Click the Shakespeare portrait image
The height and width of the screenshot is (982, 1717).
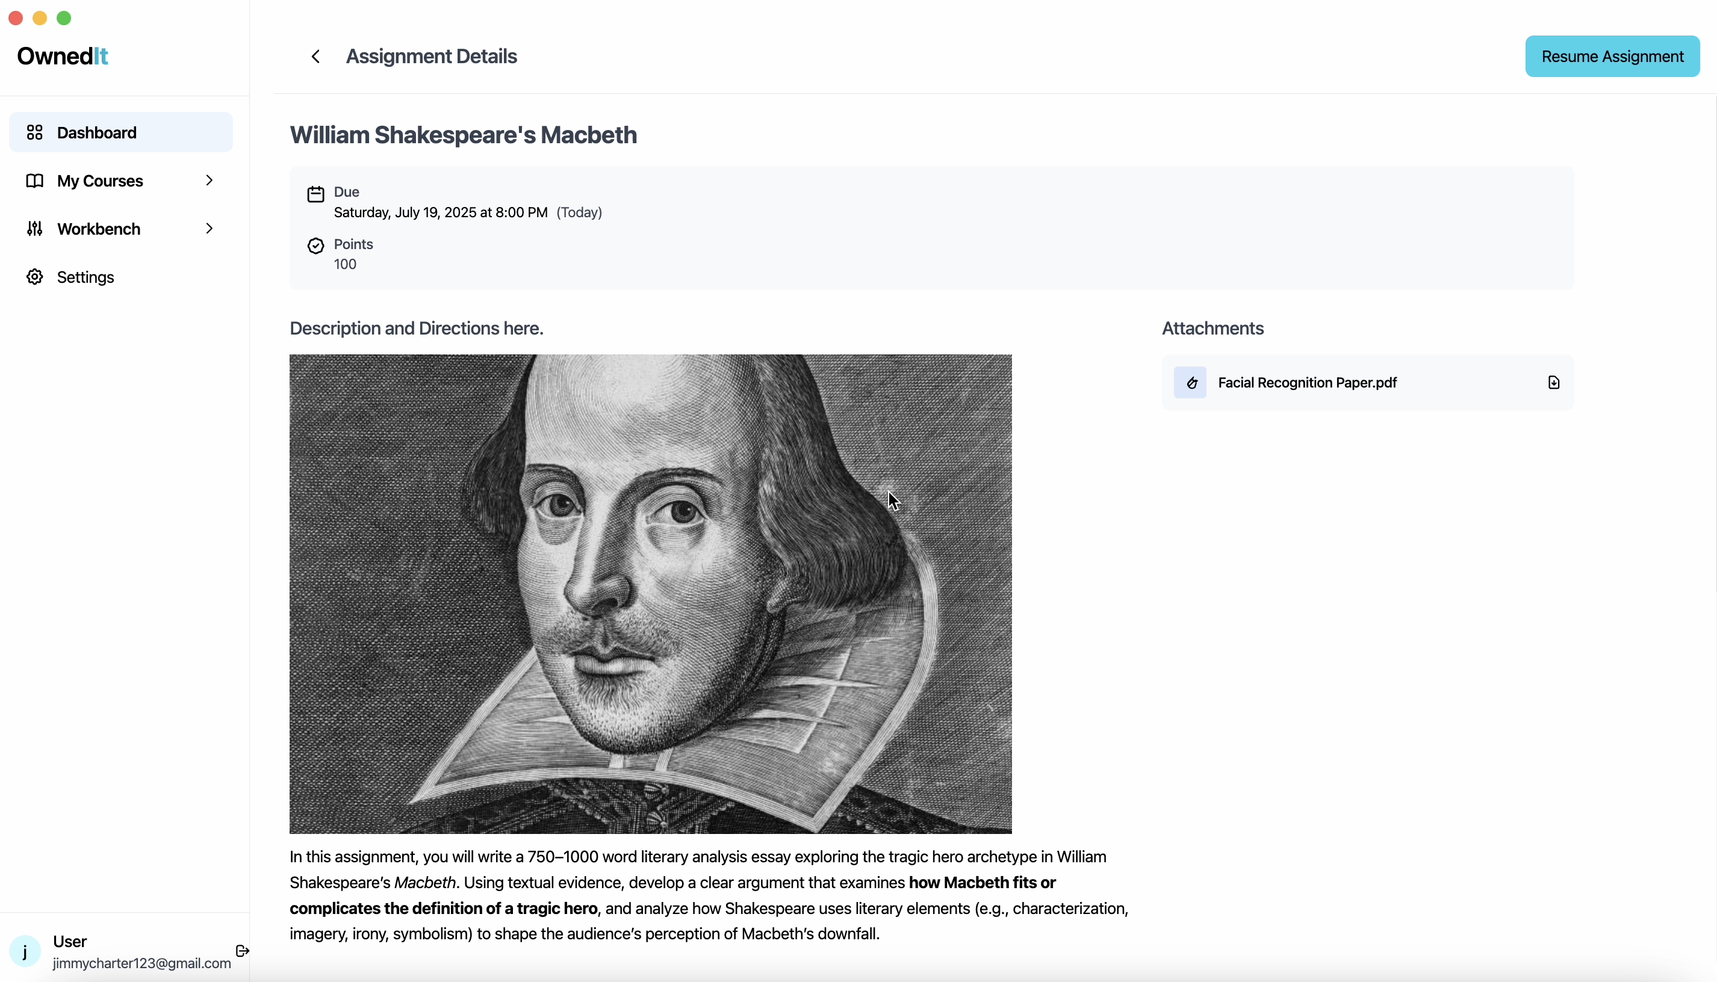pyautogui.click(x=650, y=594)
